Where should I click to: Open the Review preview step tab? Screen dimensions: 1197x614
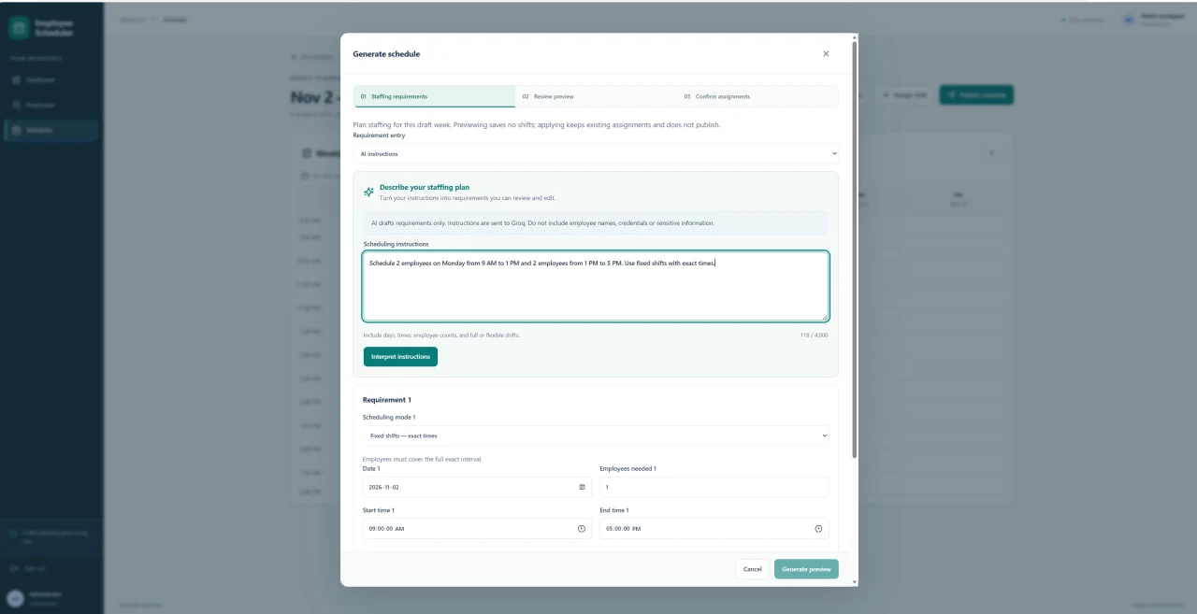(x=596, y=96)
